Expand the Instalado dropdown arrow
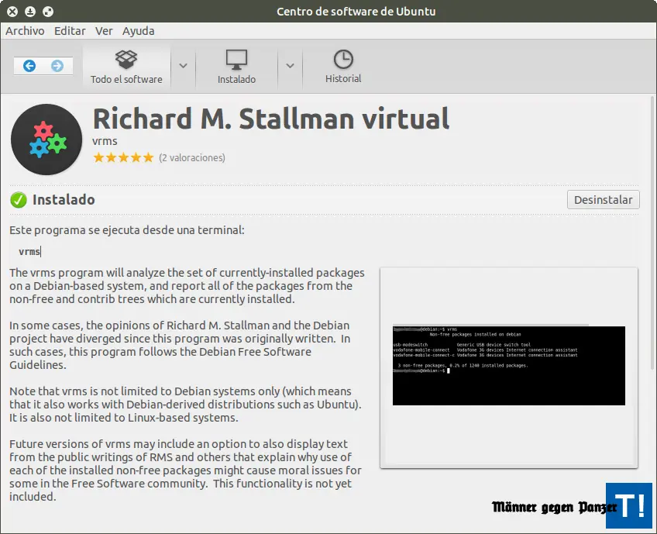 [290, 66]
